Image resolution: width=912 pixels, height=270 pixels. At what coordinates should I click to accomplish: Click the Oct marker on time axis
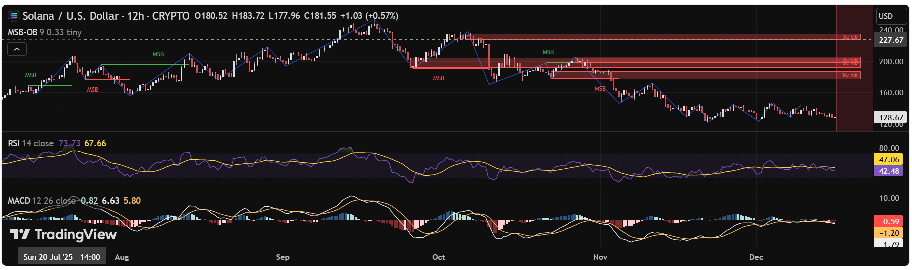pos(439,257)
